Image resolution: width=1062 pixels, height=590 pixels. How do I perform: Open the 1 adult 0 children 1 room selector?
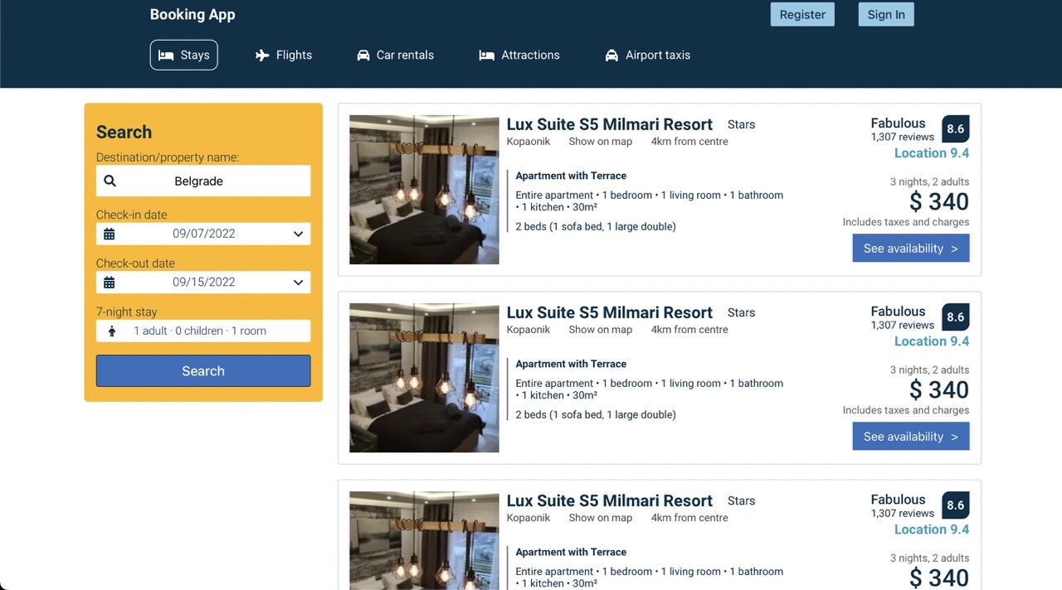203,331
